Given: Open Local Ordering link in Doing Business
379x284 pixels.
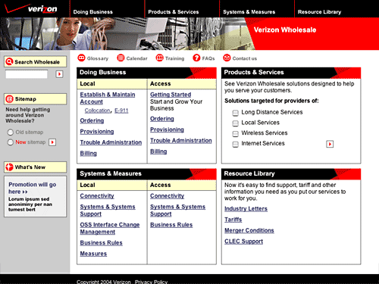Looking at the screenshot, I should (x=92, y=120).
